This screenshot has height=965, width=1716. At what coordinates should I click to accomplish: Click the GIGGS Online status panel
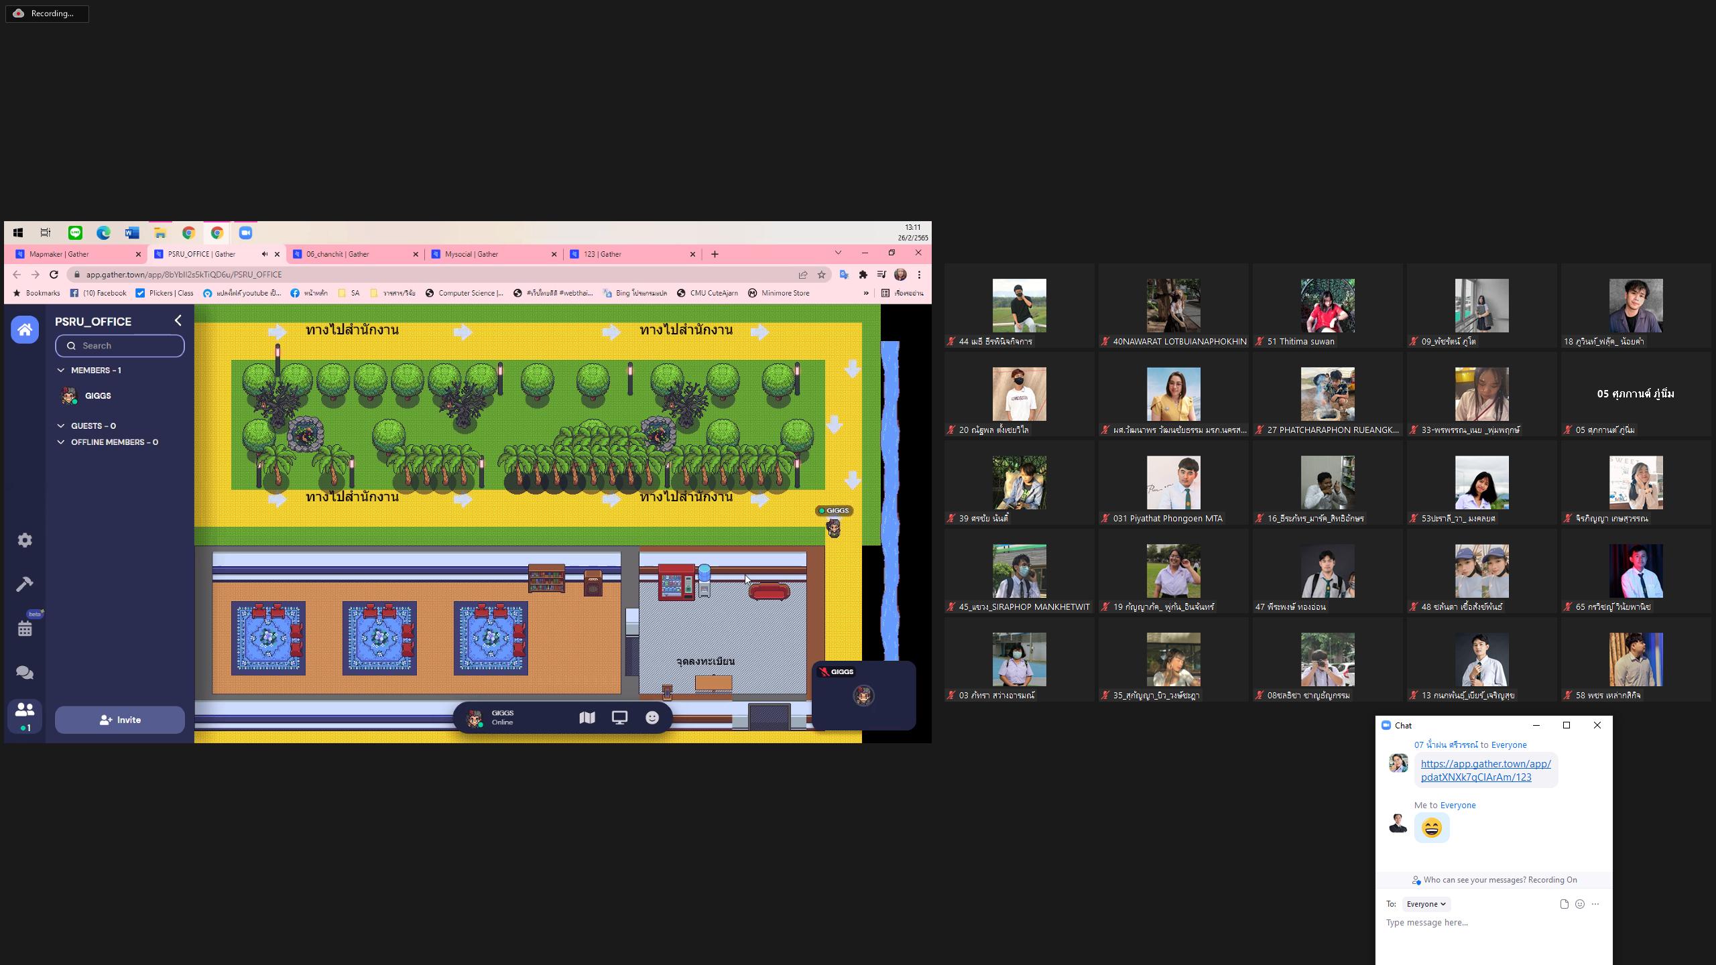(504, 718)
